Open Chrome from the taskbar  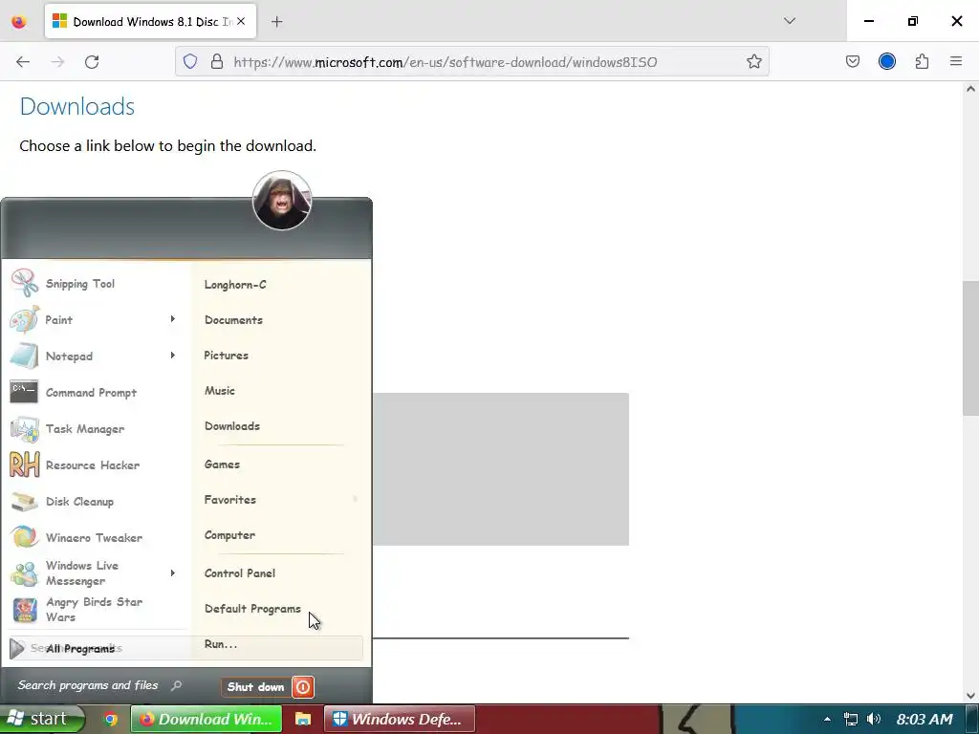(x=111, y=719)
